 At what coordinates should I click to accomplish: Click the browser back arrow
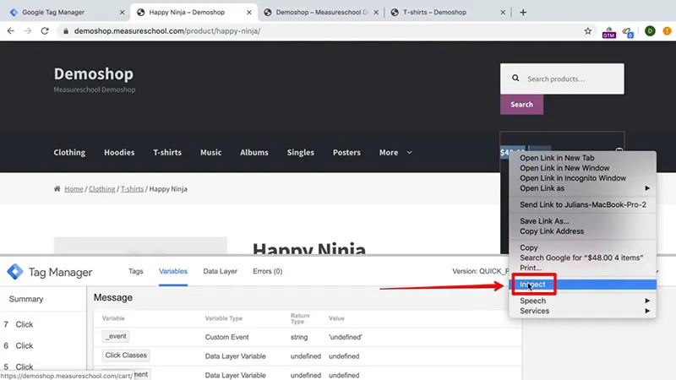click(x=11, y=31)
